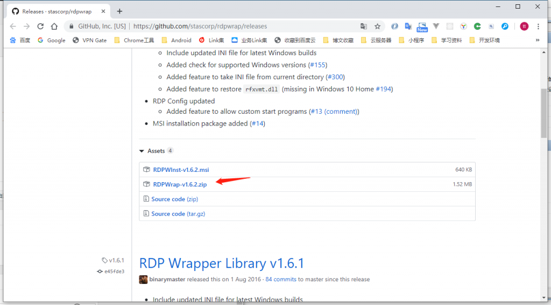Open the 学习资料 bookmark folder
Screen dimensions: 551x305
[447, 40]
